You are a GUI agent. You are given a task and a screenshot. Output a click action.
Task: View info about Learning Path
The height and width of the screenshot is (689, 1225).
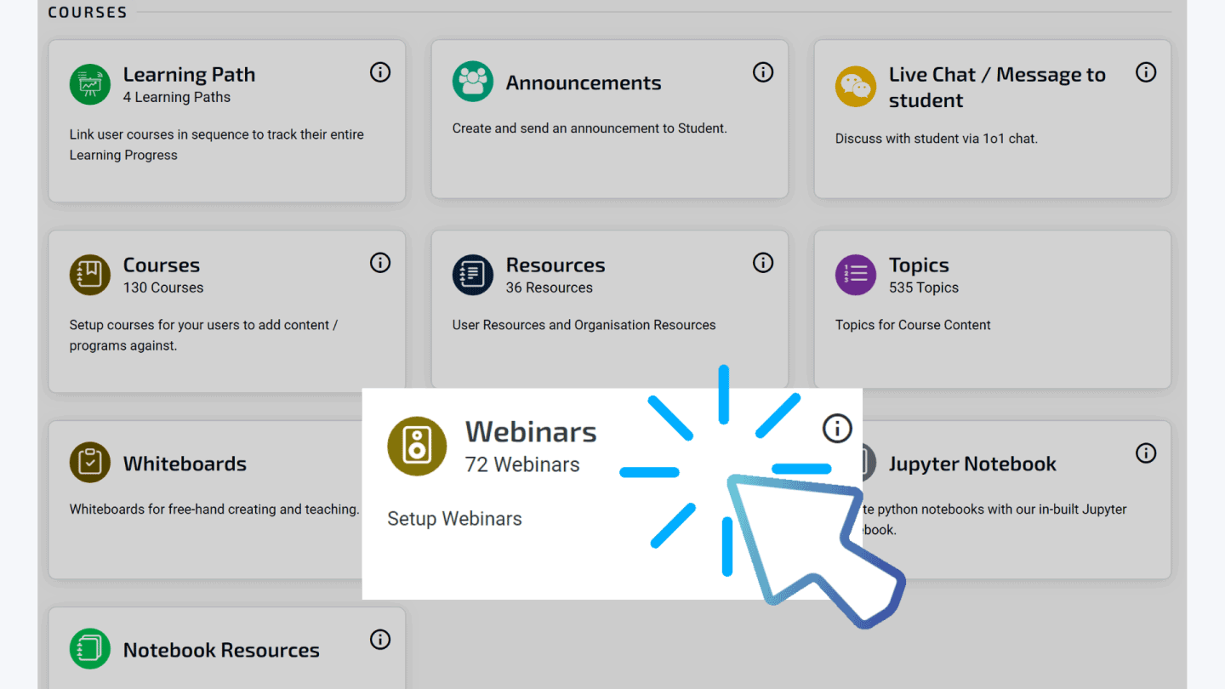click(x=380, y=71)
